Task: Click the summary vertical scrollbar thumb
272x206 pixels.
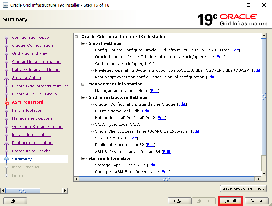Action: 264,97
